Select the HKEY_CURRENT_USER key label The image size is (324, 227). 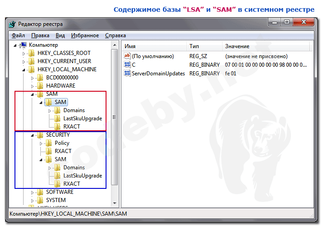(64, 61)
